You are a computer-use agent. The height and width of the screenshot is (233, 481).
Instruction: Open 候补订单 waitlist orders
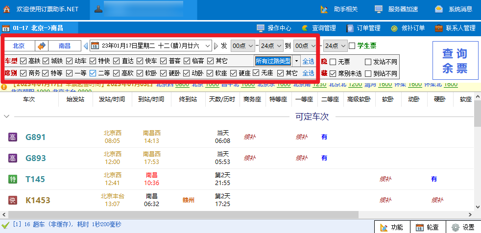[408, 28]
